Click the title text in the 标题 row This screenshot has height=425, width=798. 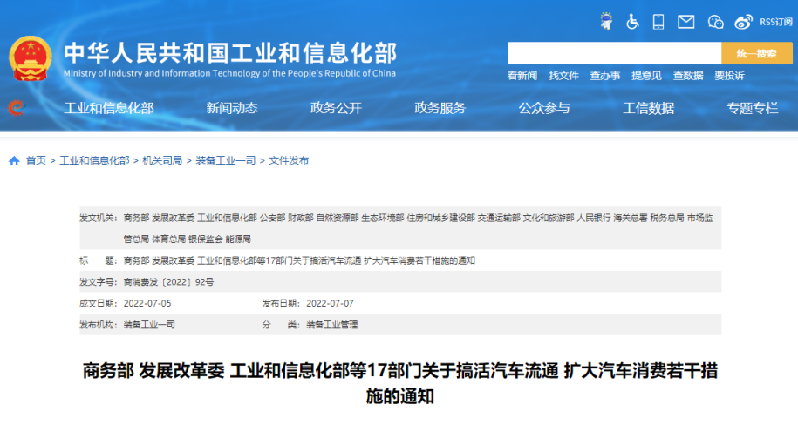(299, 260)
